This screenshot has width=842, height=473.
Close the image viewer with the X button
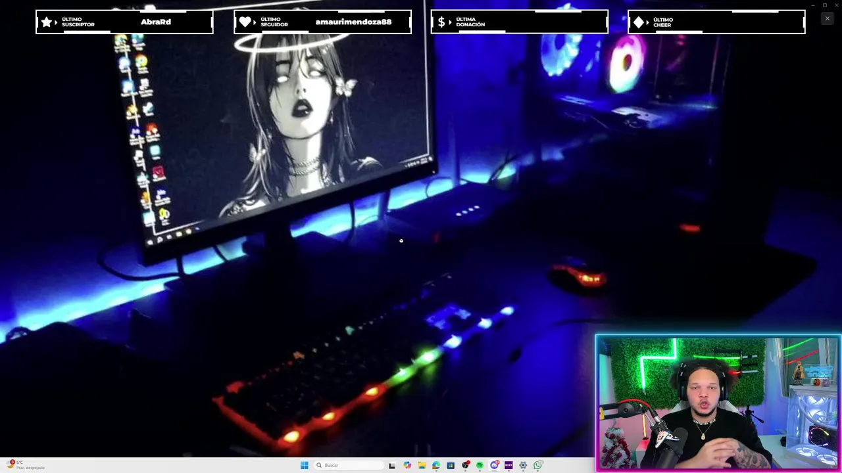click(827, 18)
